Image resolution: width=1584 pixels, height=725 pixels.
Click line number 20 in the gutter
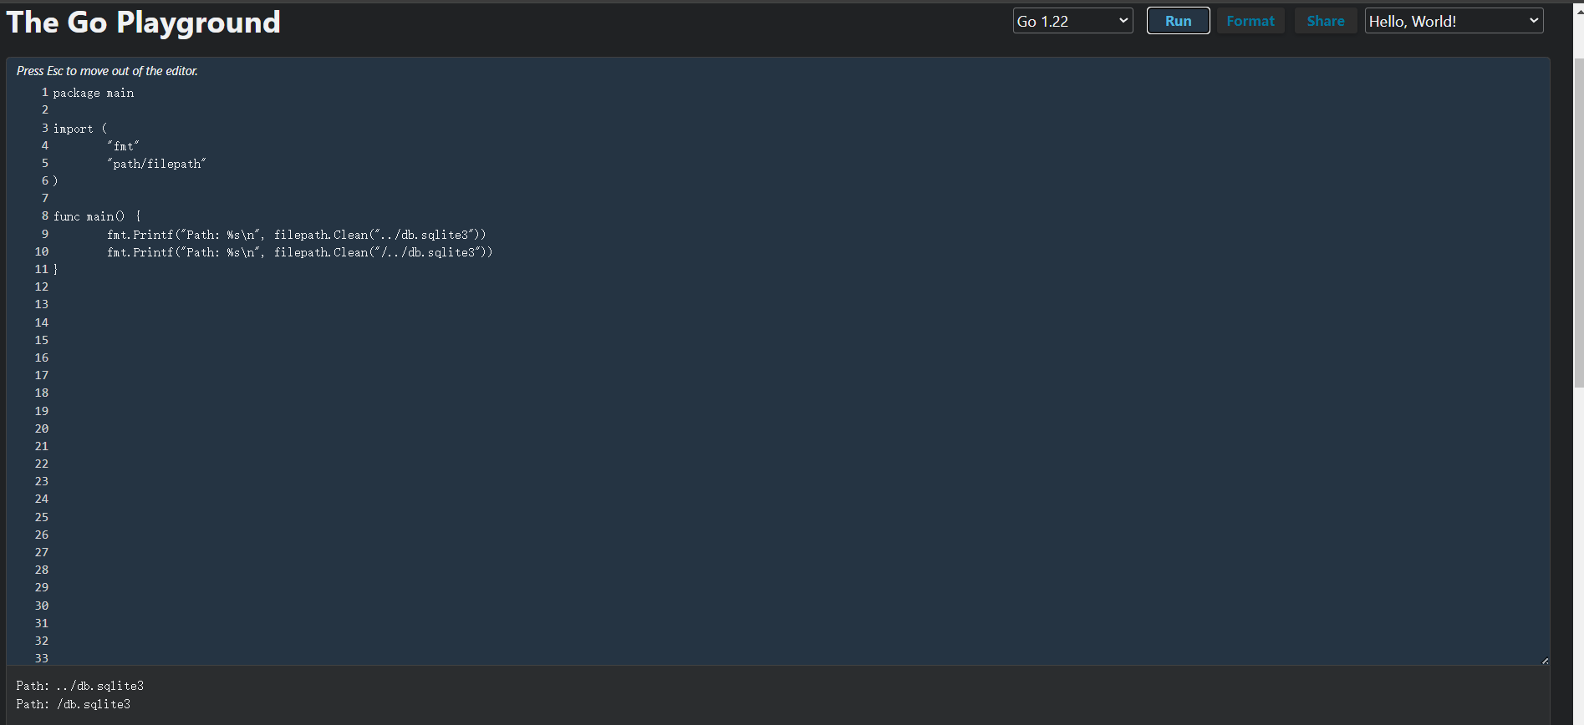pyautogui.click(x=42, y=428)
